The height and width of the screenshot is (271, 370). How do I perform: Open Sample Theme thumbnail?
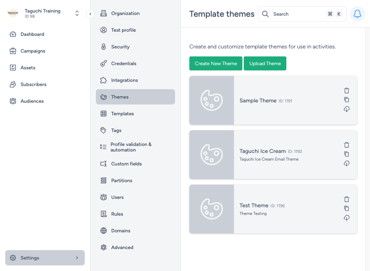(x=212, y=100)
